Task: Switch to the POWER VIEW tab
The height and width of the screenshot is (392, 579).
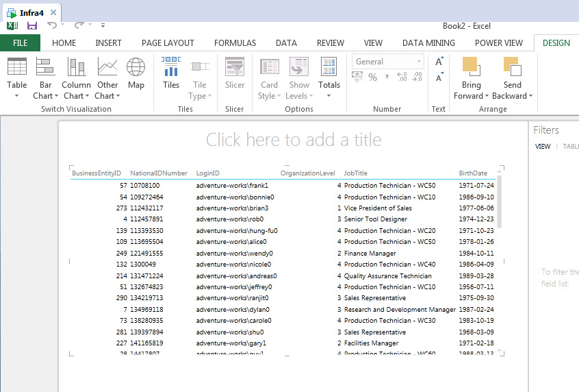Action: pos(498,42)
